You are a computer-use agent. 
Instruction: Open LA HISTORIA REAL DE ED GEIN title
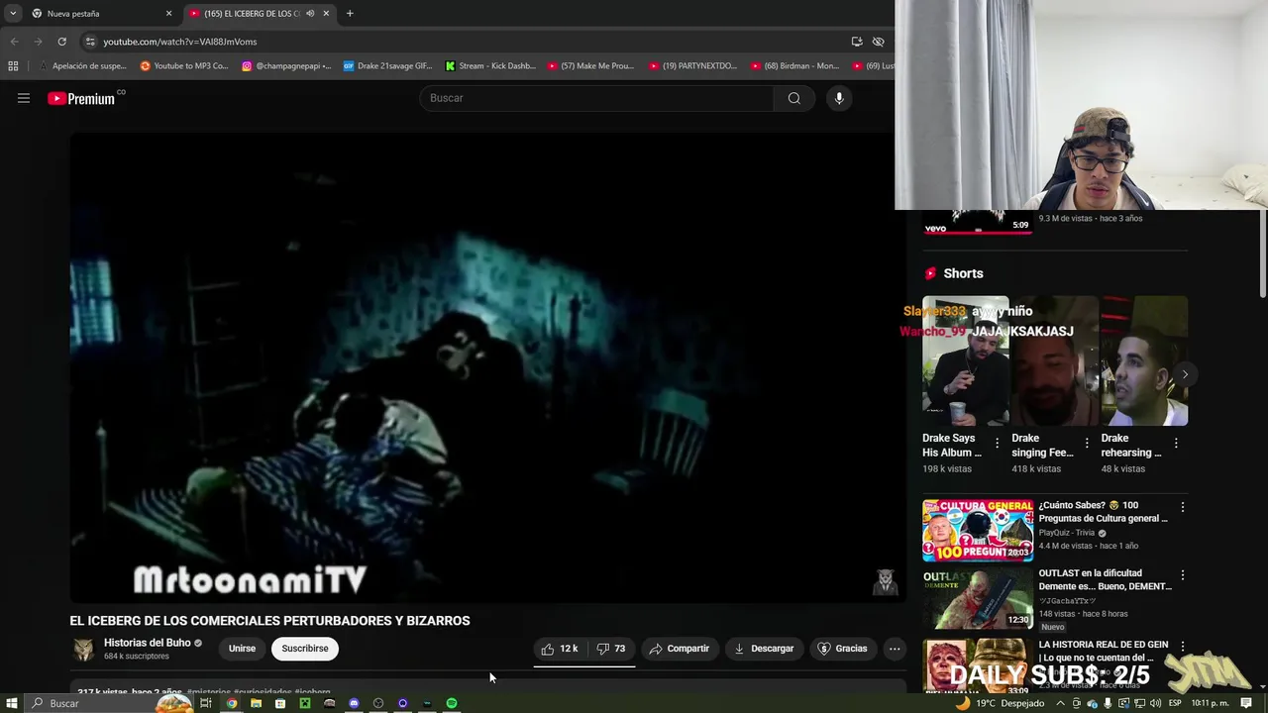click(1103, 651)
